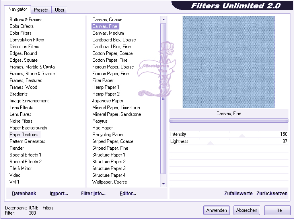
Task: Click the filter list scroll down arrow
Action: click(164, 184)
